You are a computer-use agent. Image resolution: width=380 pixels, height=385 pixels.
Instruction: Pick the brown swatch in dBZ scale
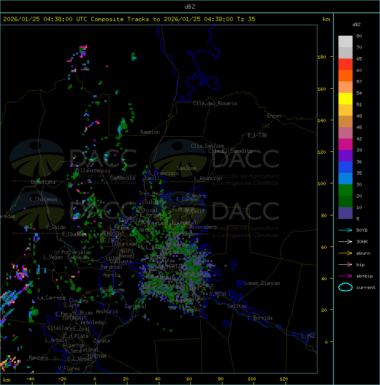click(345, 122)
